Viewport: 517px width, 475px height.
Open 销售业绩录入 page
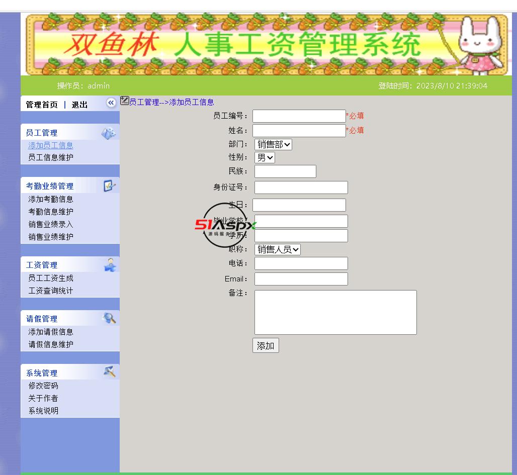tap(51, 224)
